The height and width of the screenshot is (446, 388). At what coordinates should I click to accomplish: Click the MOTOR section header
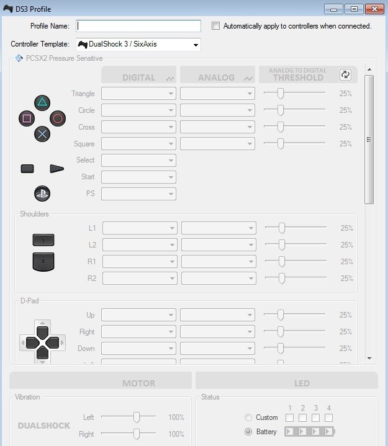pos(101,380)
